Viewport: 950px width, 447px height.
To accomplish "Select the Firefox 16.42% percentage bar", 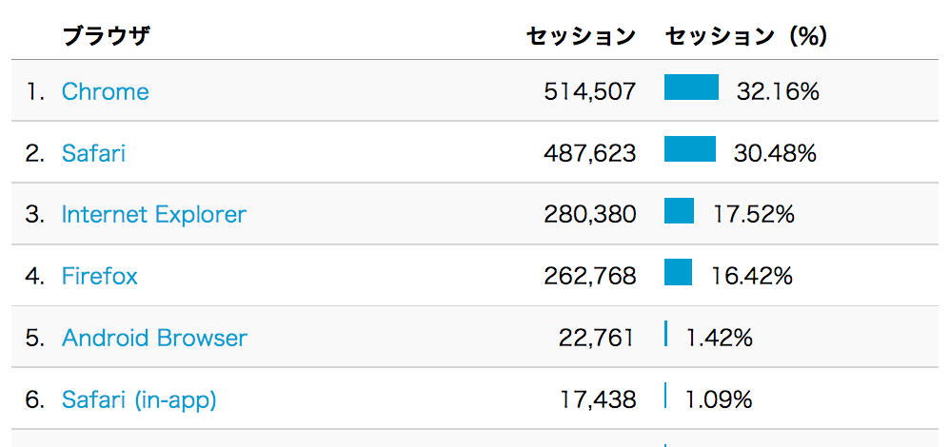I will [x=678, y=272].
